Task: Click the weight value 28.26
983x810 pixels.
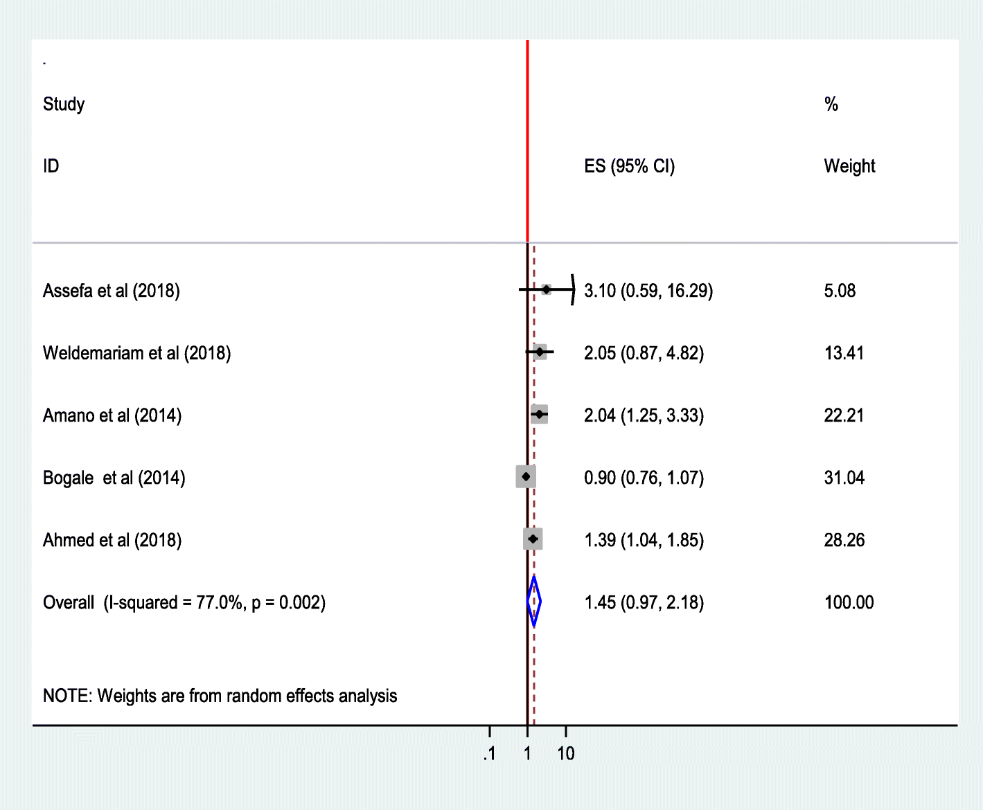Action: coord(844,540)
